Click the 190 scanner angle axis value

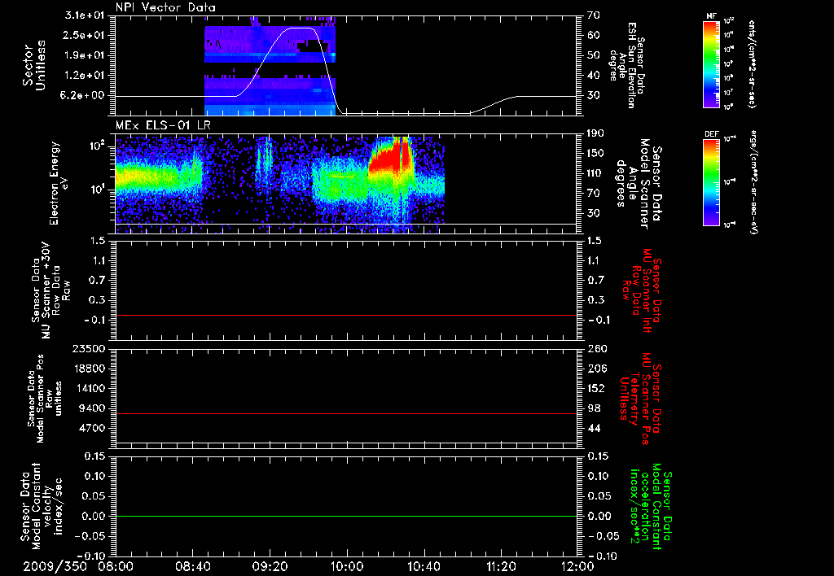click(x=595, y=133)
